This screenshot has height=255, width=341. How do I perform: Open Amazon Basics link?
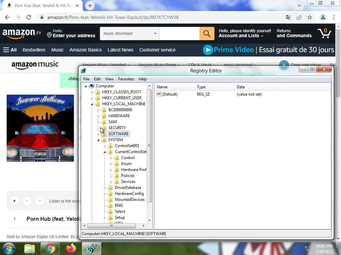[x=86, y=50]
